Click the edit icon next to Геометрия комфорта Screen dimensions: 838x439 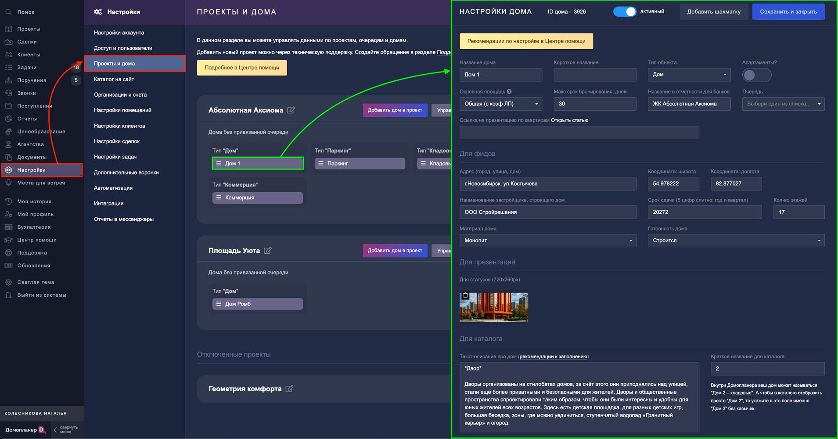[x=289, y=389]
